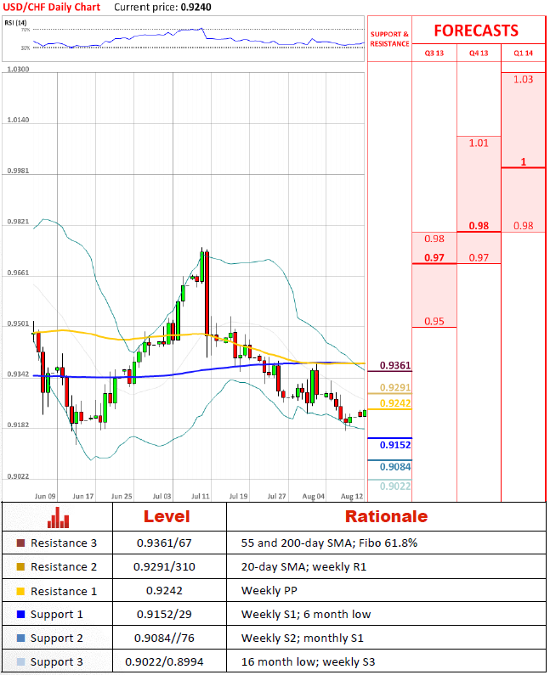Click the 0.9291 resistance level label
This screenshot has width=550, height=675.
click(x=395, y=387)
